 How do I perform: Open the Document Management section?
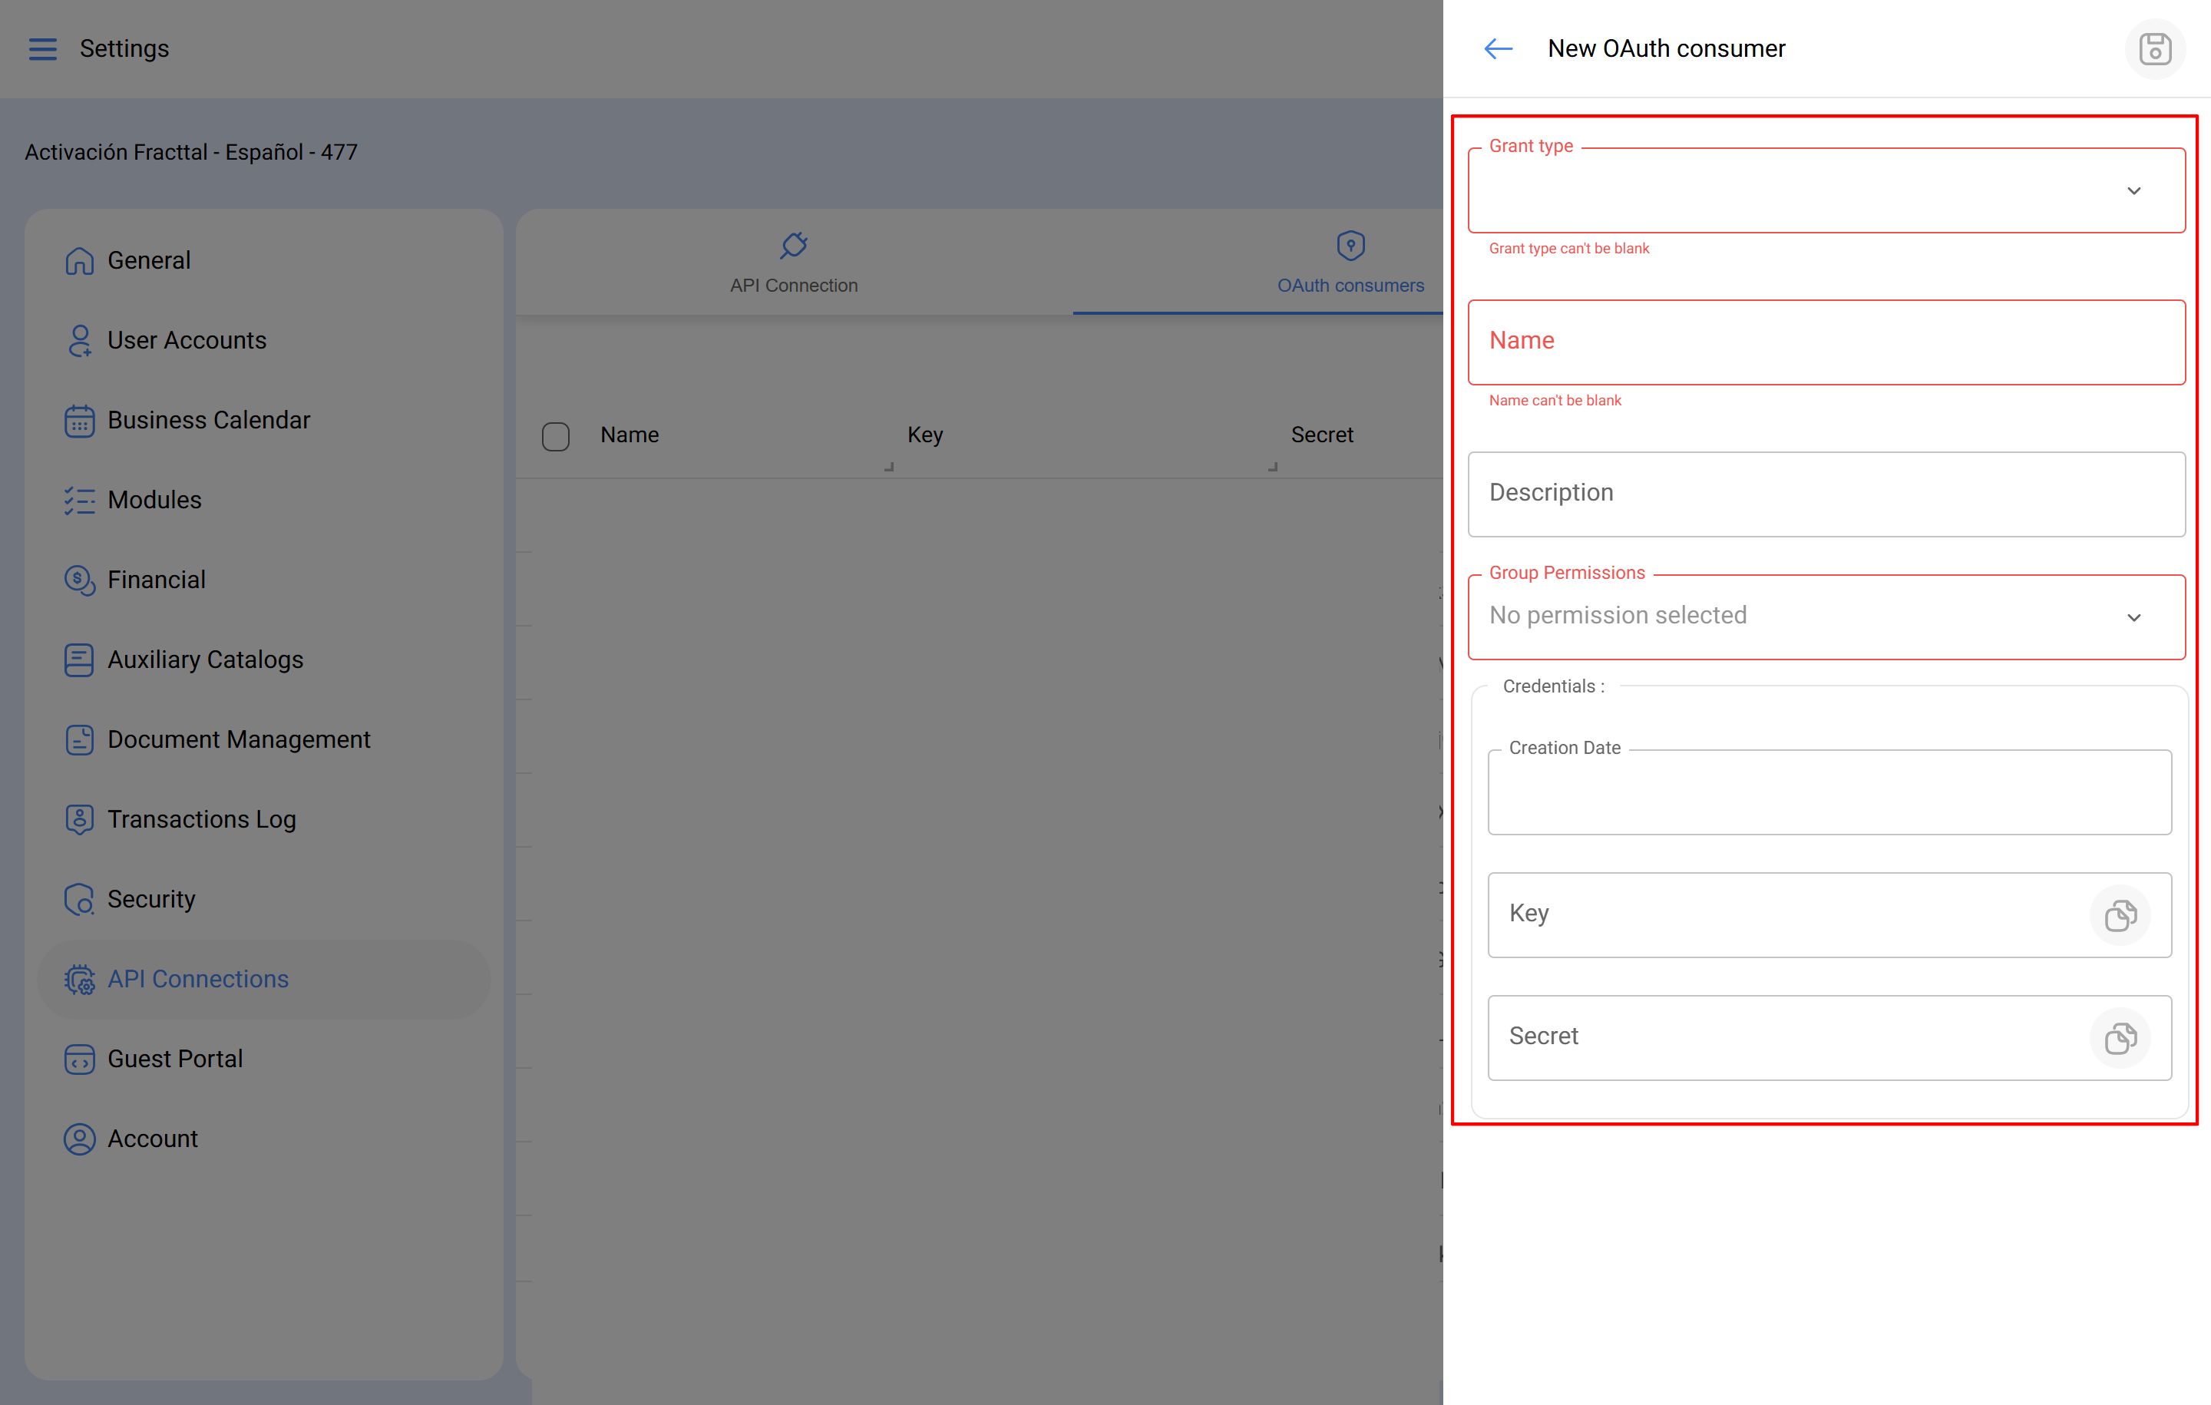tap(238, 739)
